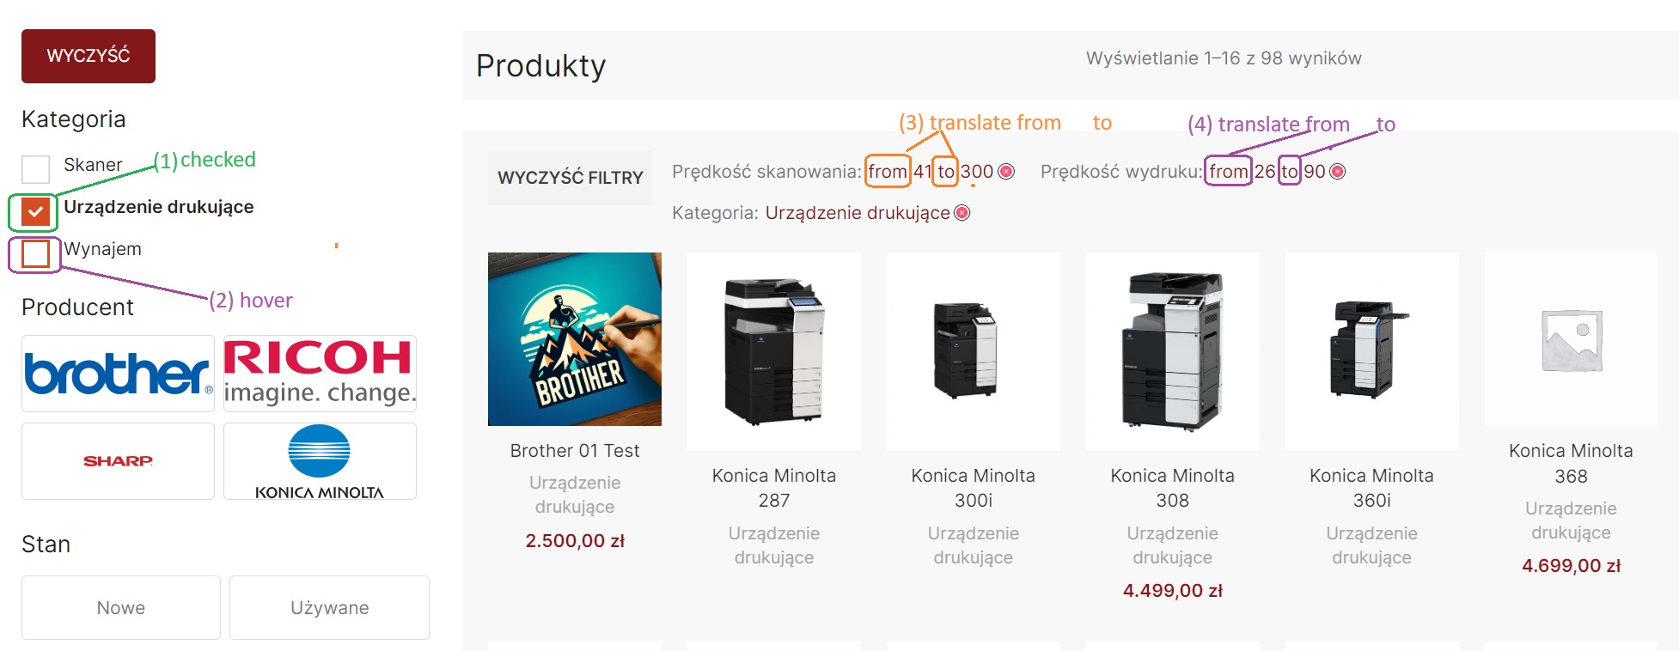Open the Konica Minolta 300i title link
The height and width of the screenshot is (651, 1679).
[x=973, y=488]
